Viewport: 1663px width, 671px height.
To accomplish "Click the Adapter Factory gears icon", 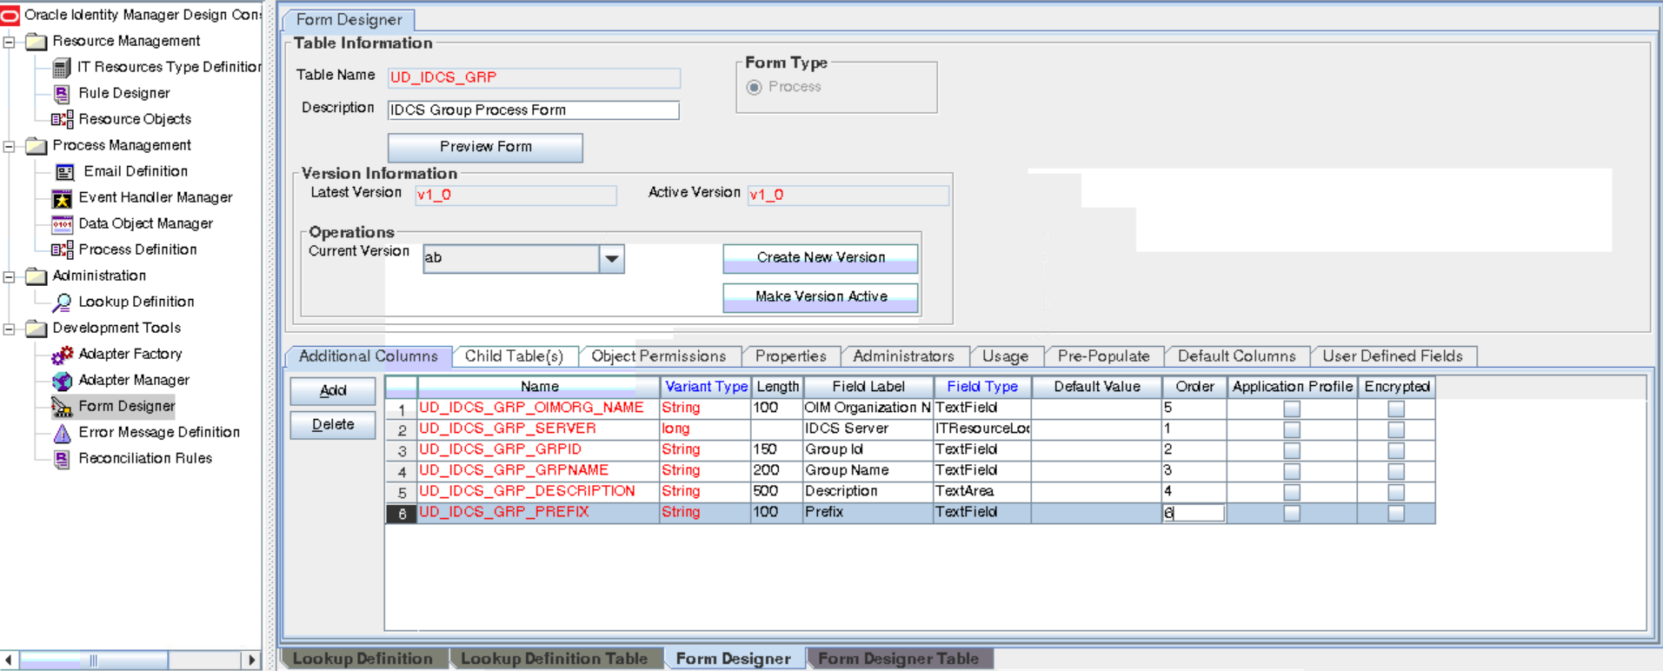I will coord(62,355).
